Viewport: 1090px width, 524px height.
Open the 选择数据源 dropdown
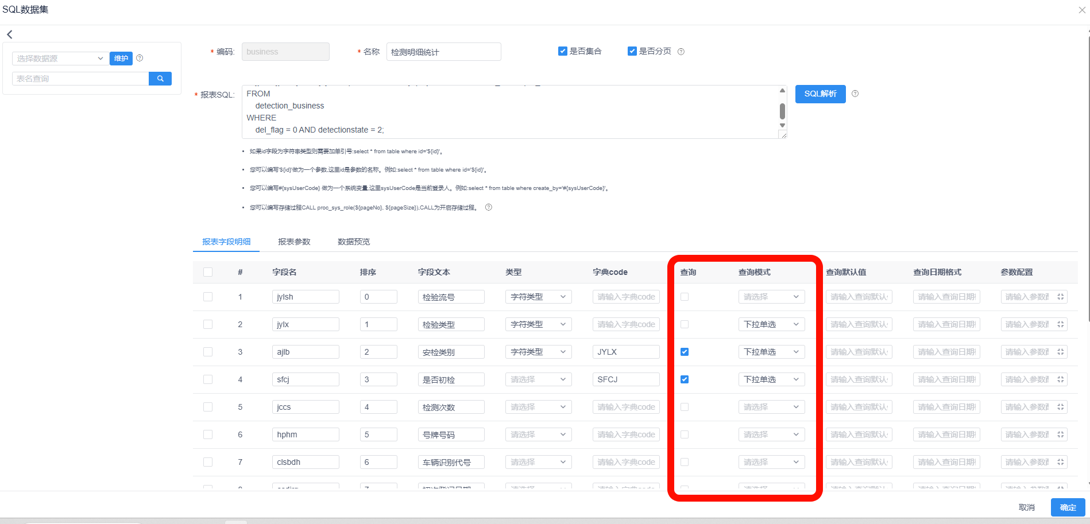pyautogui.click(x=60, y=59)
